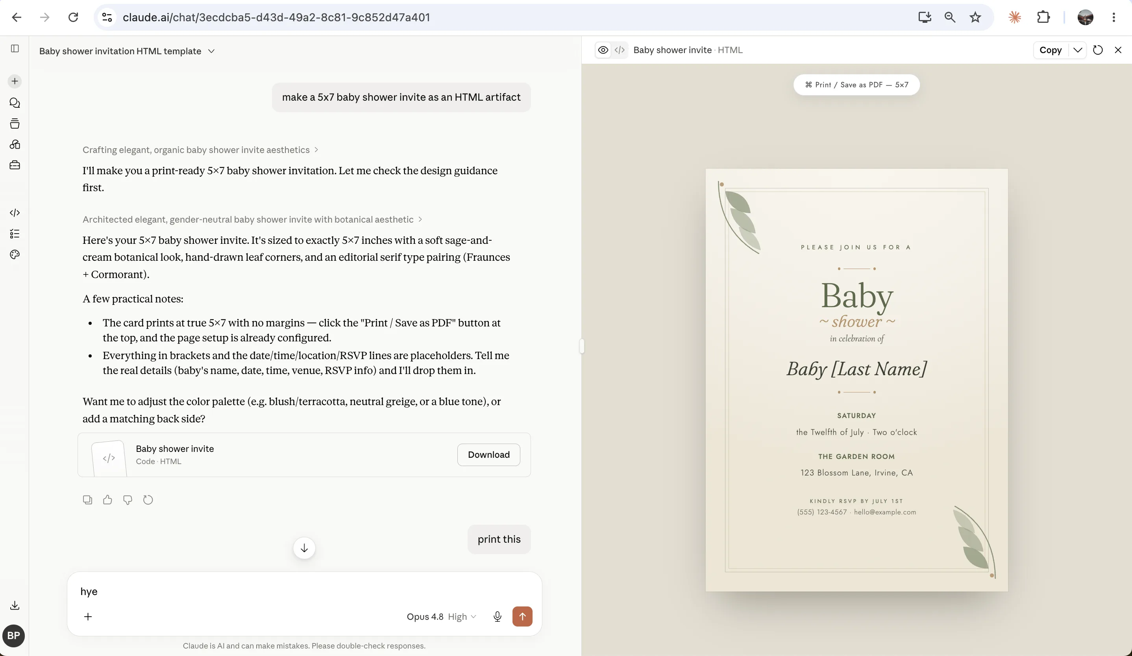Expand the 'Crafting elegant, organic' thinking section
The width and height of the screenshot is (1132, 656).
pos(200,150)
